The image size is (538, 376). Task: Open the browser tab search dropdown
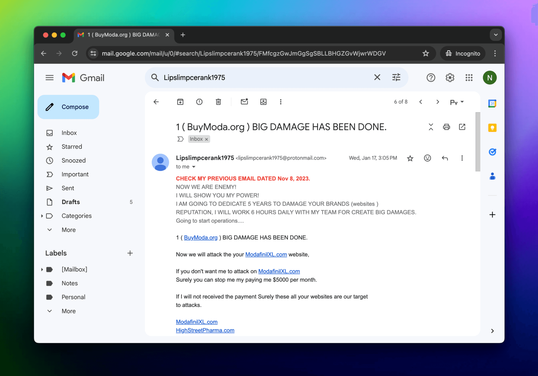coord(496,35)
